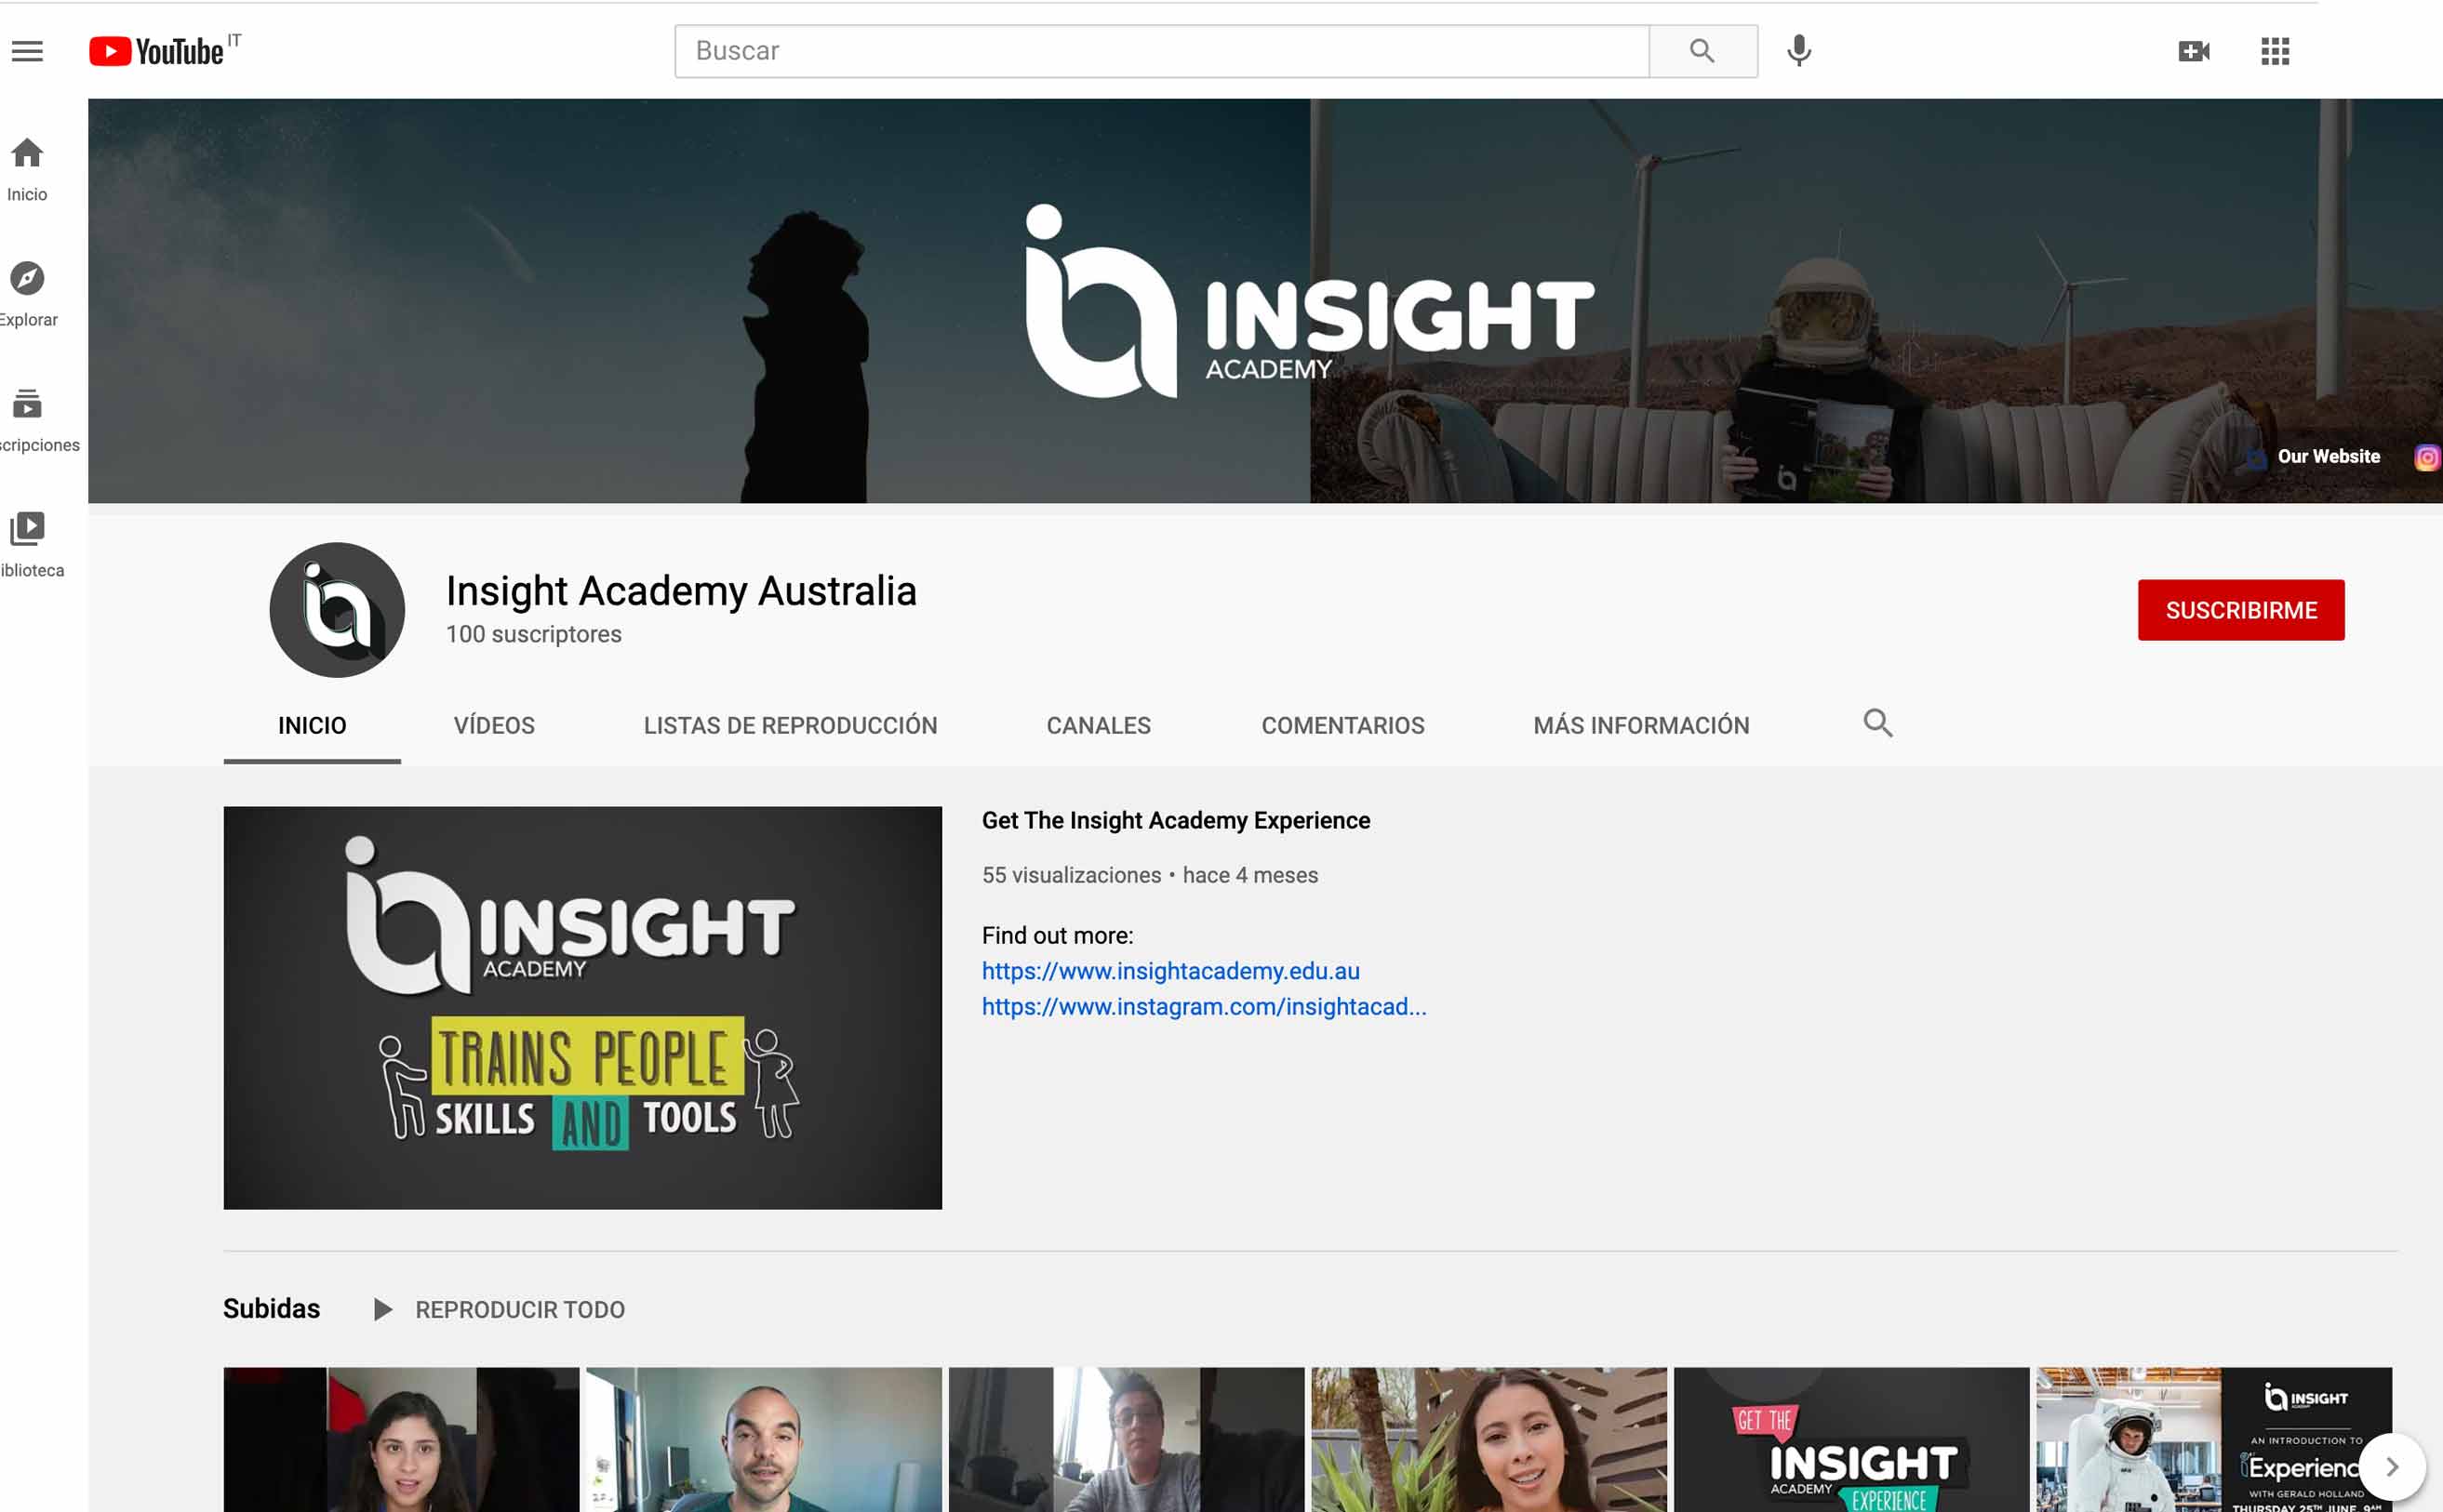
Task: Open upload thumbnail of bald man
Action: (x=763, y=1440)
